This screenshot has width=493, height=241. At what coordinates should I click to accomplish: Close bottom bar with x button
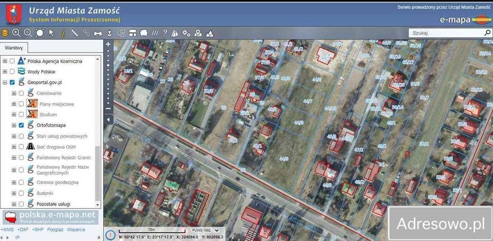[x=99, y=237]
